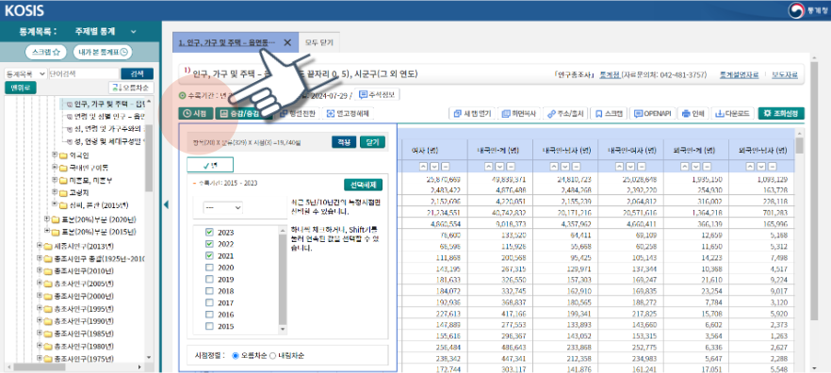Screen dimensions: 831x373
Task: Click the 닫기 button in period panel
Action: coord(372,142)
